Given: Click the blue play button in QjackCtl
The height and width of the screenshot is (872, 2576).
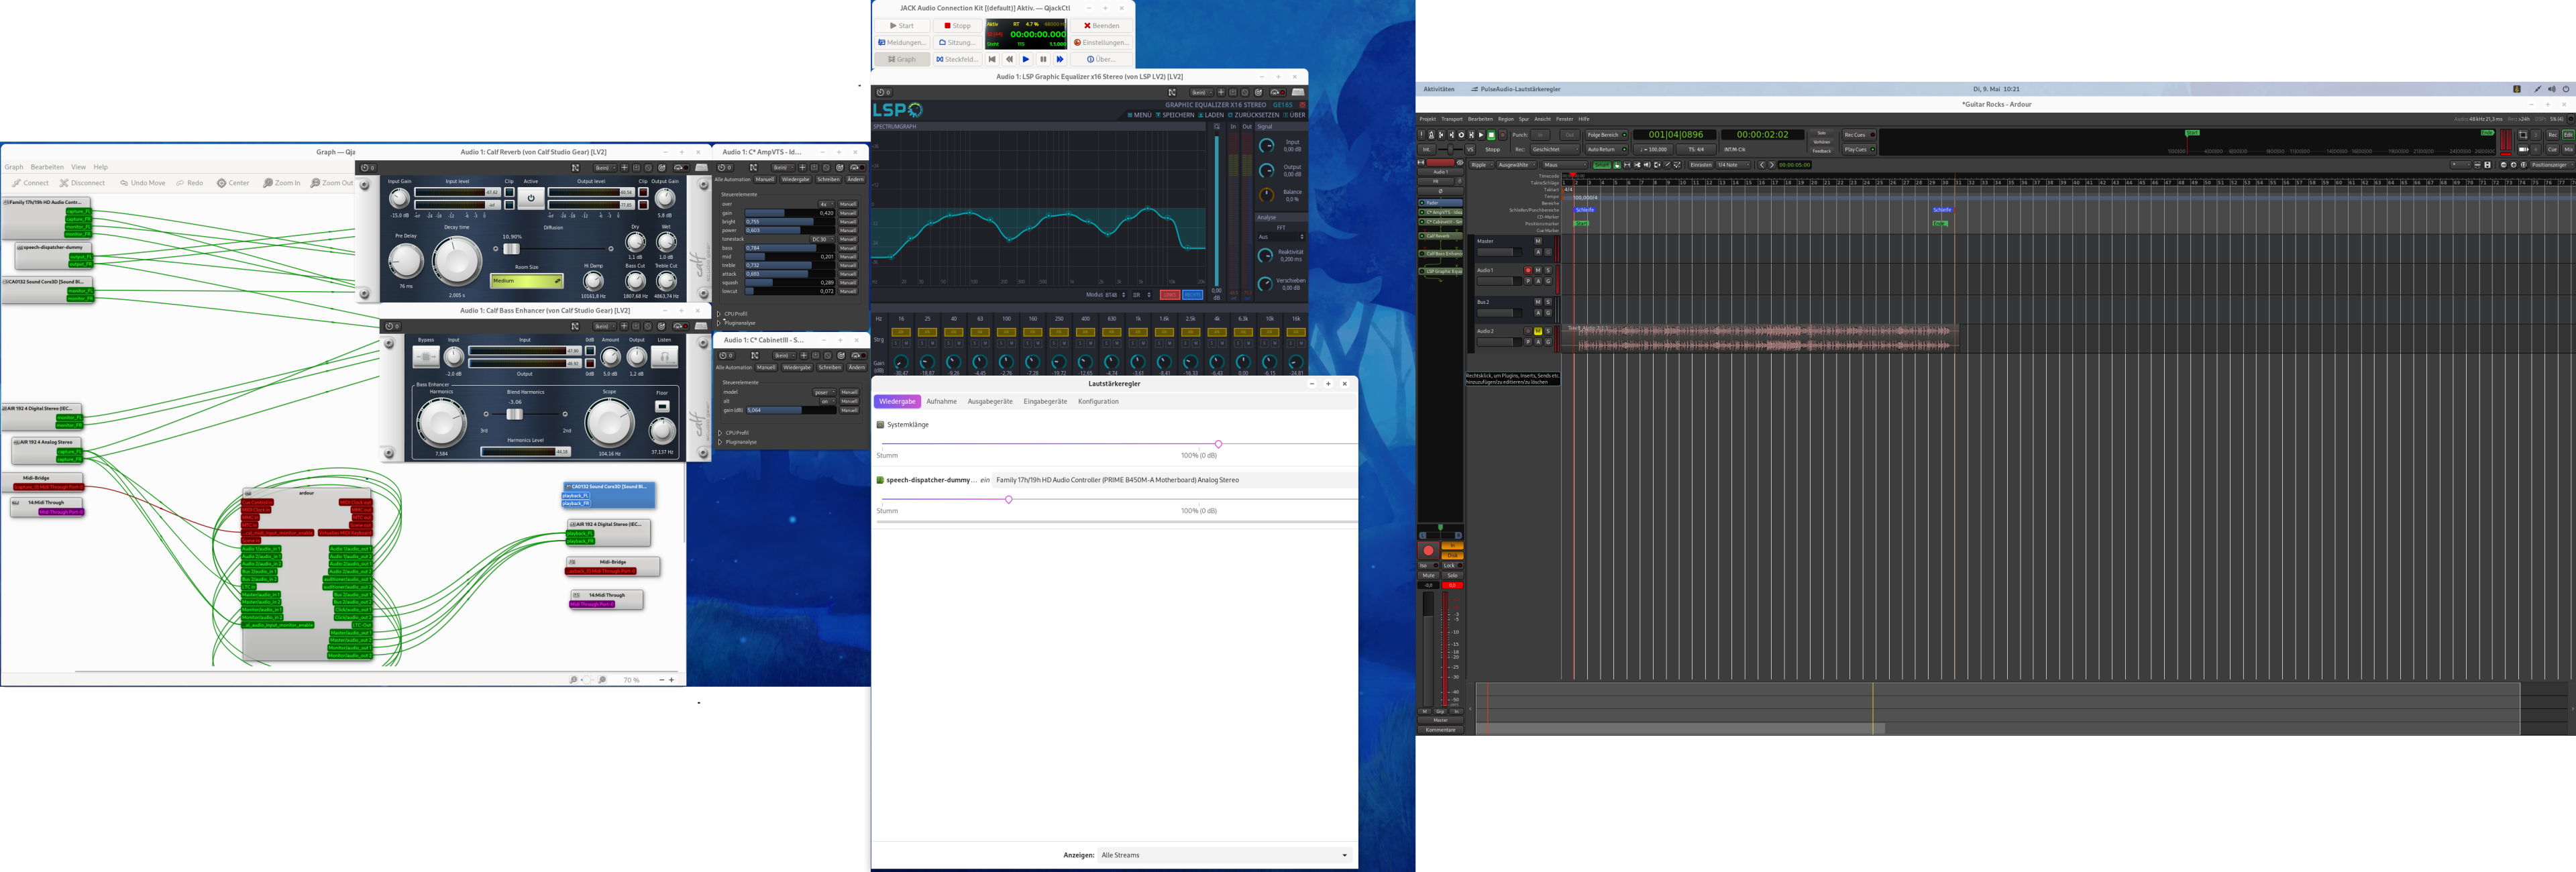Looking at the screenshot, I should (x=1026, y=59).
